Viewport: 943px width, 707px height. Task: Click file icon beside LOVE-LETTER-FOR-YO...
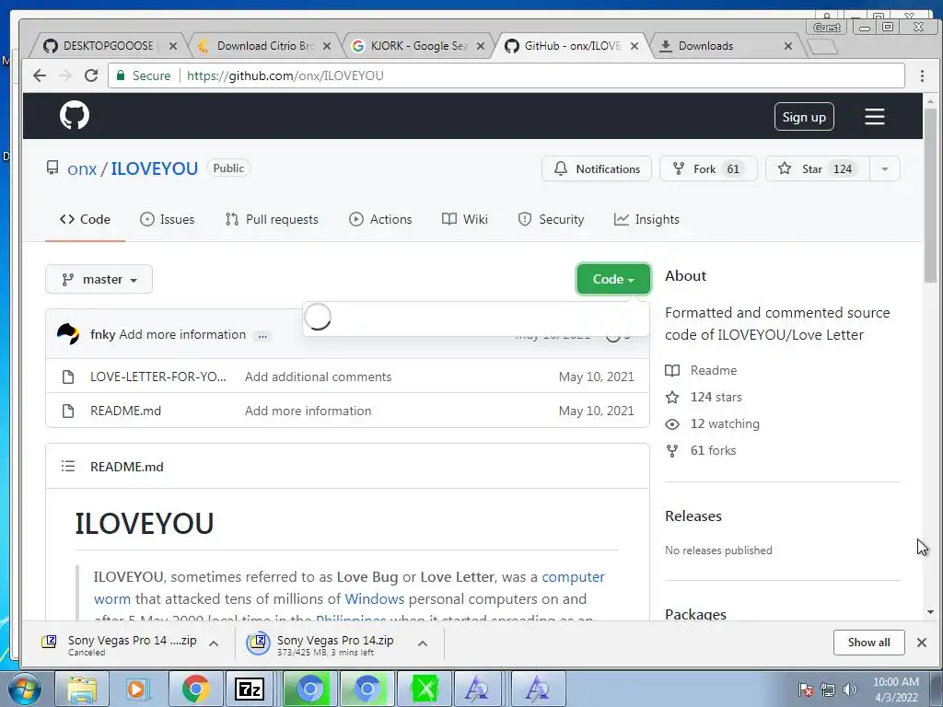pyautogui.click(x=68, y=377)
